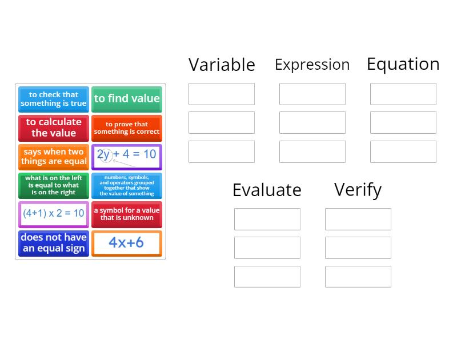This screenshot has height=343, width=457.
Task: Select the 'to check that something is true' tile
Action: [x=54, y=99]
